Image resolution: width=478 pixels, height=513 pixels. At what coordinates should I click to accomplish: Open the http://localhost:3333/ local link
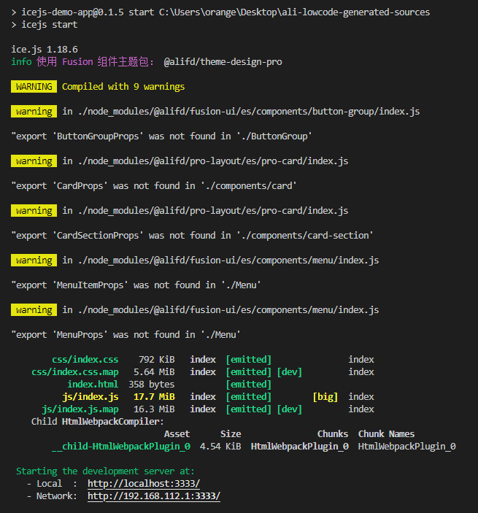[x=144, y=484]
